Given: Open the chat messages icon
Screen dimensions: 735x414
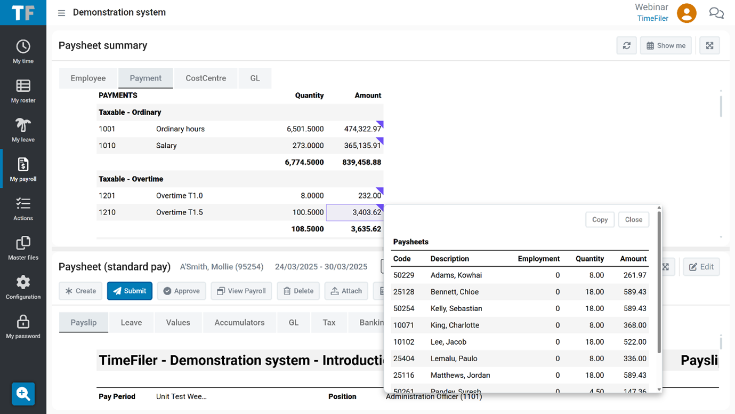Looking at the screenshot, I should pyautogui.click(x=716, y=13).
